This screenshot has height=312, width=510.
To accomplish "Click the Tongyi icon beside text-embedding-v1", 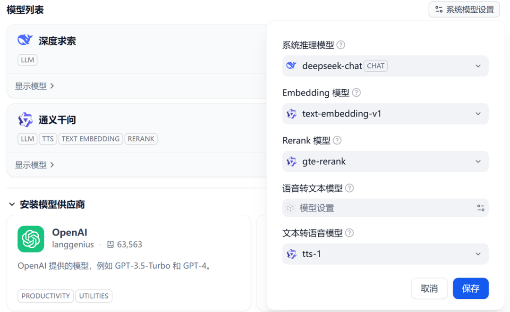I will (x=291, y=114).
